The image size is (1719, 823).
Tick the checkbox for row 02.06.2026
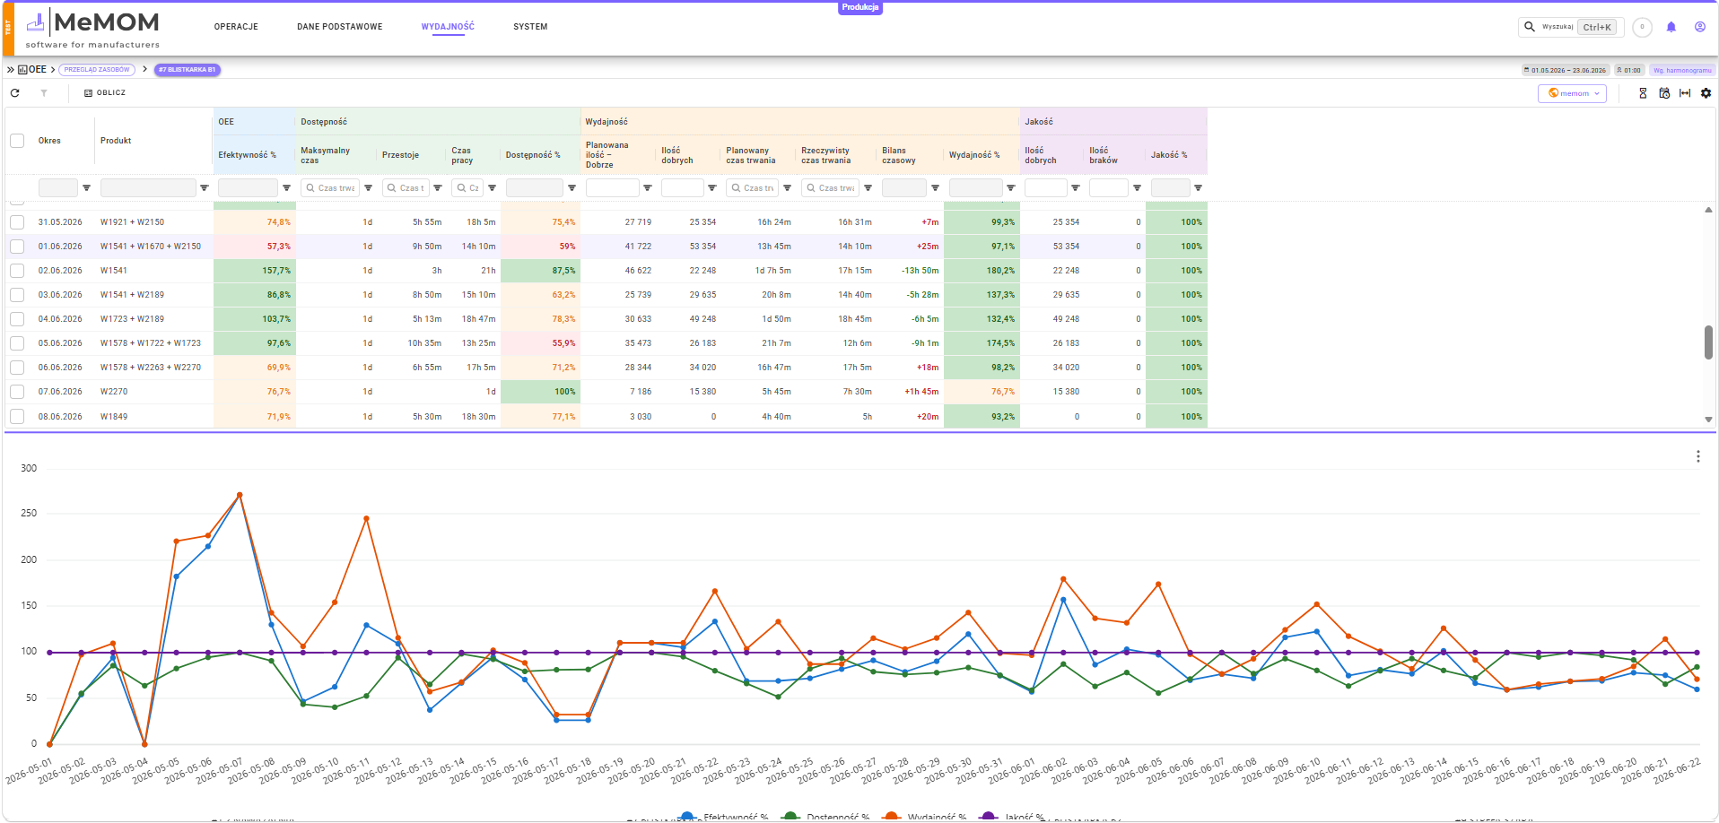(x=17, y=271)
